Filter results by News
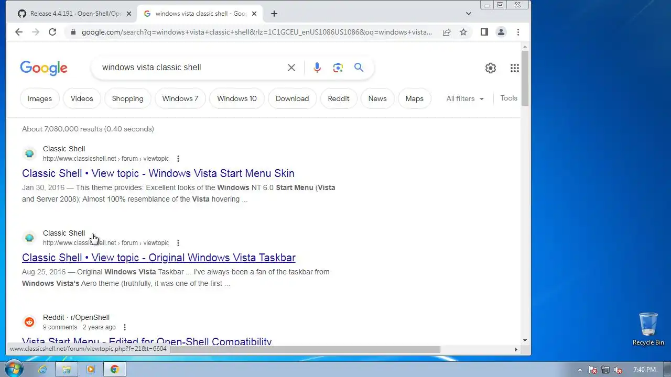 [x=377, y=98]
